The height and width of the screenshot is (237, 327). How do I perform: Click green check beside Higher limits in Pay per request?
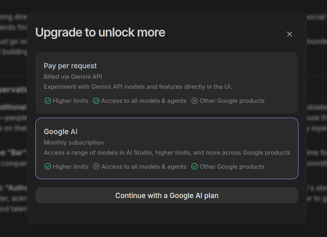[x=48, y=101]
